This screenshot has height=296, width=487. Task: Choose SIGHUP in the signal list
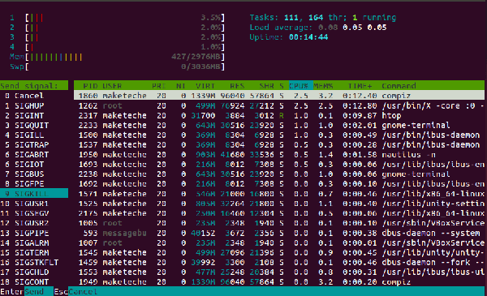click(x=34, y=105)
